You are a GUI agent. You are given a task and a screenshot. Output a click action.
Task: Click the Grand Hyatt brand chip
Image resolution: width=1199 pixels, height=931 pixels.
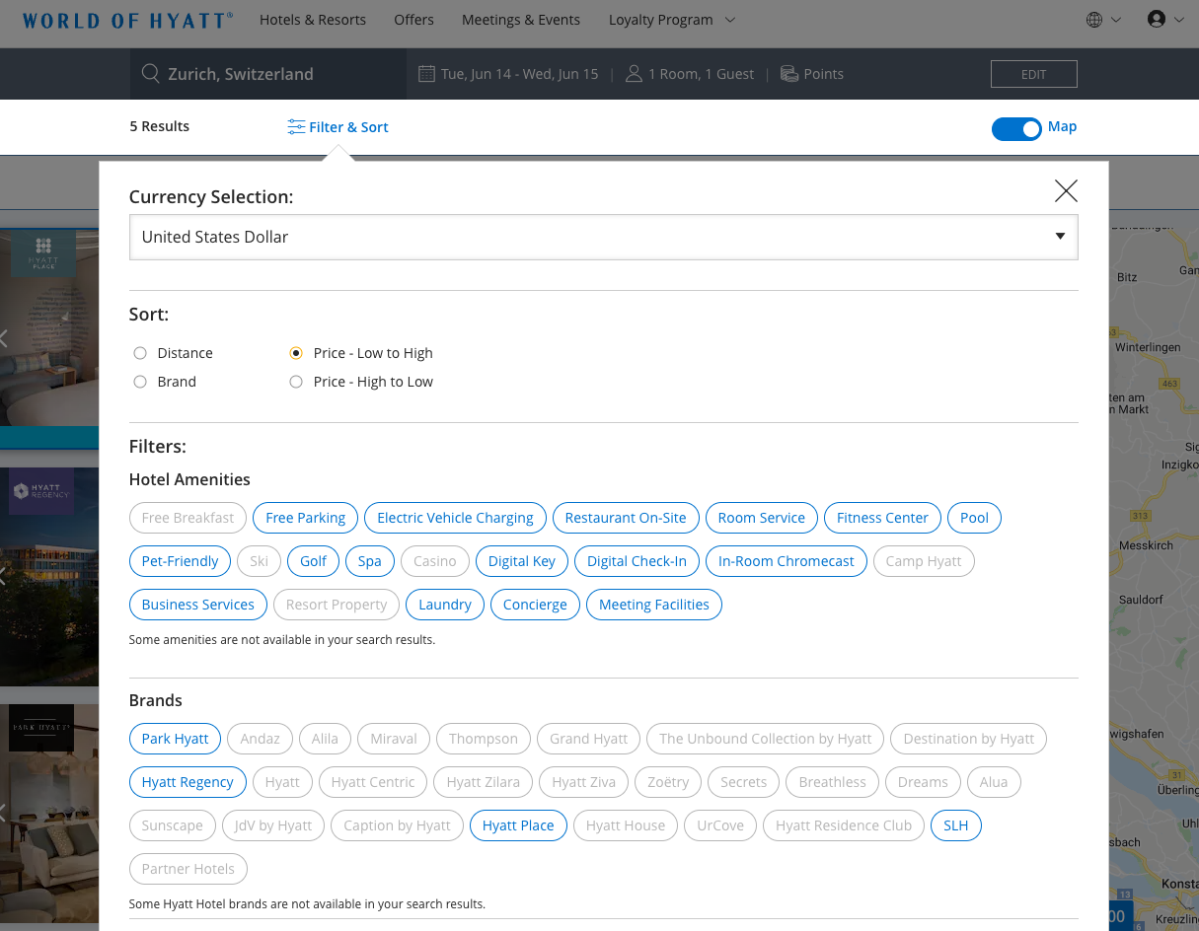pyautogui.click(x=589, y=739)
